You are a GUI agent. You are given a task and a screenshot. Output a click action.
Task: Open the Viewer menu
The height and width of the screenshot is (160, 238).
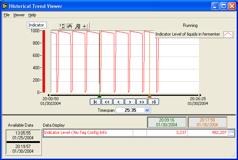pos(19,15)
